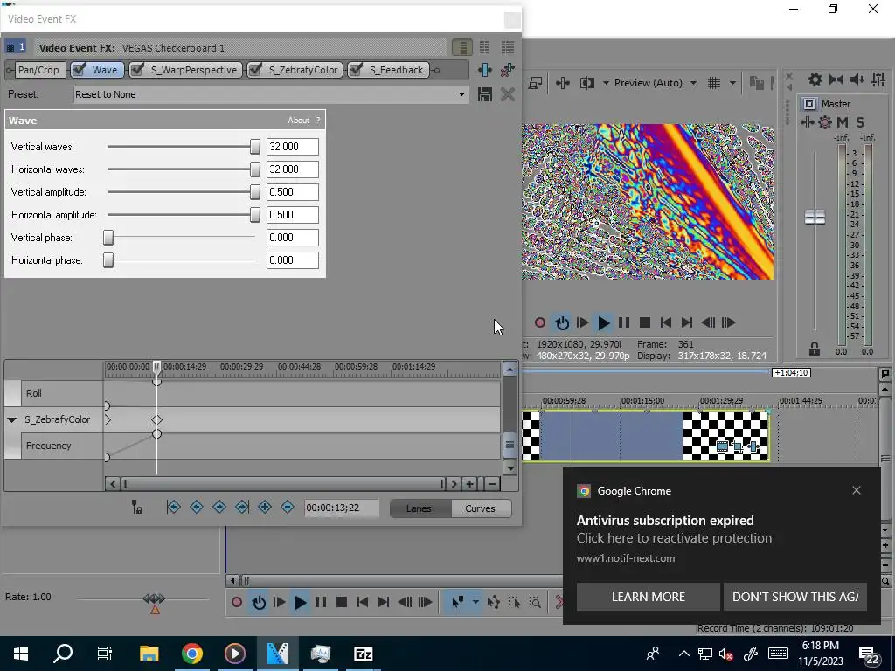The width and height of the screenshot is (895, 671).
Task: Save preset floppy disk icon
Action: coord(484,94)
